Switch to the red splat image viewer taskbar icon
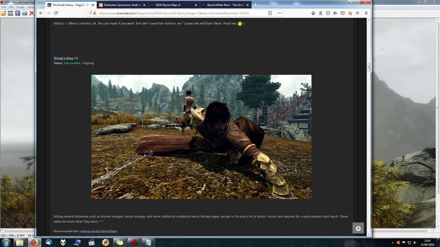The image size is (440, 247). 134,242
